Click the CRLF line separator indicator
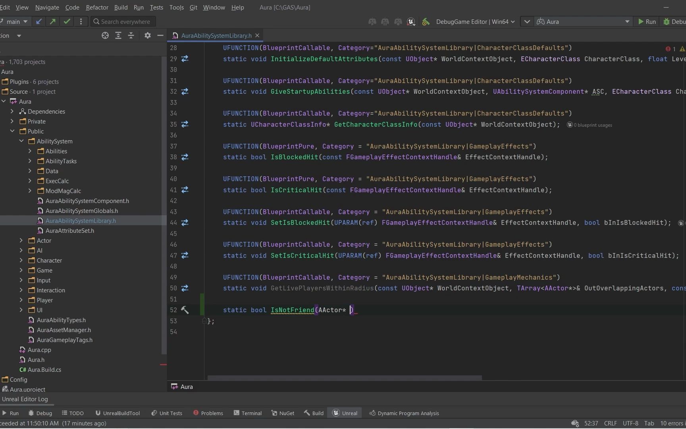686x429 pixels. tap(610, 423)
